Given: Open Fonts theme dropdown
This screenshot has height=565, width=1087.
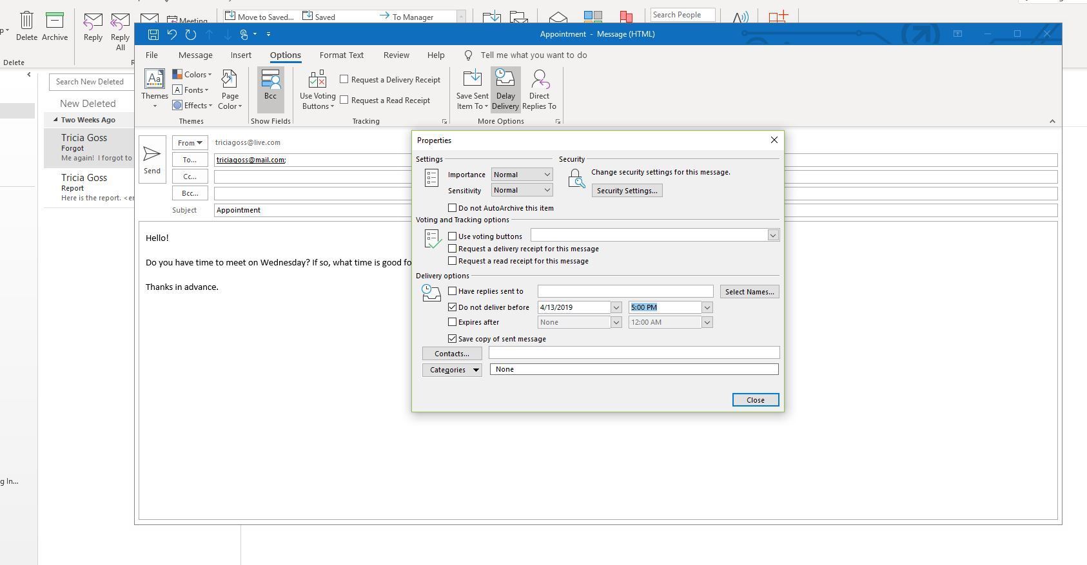Looking at the screenshot, I should coord(191,90).
